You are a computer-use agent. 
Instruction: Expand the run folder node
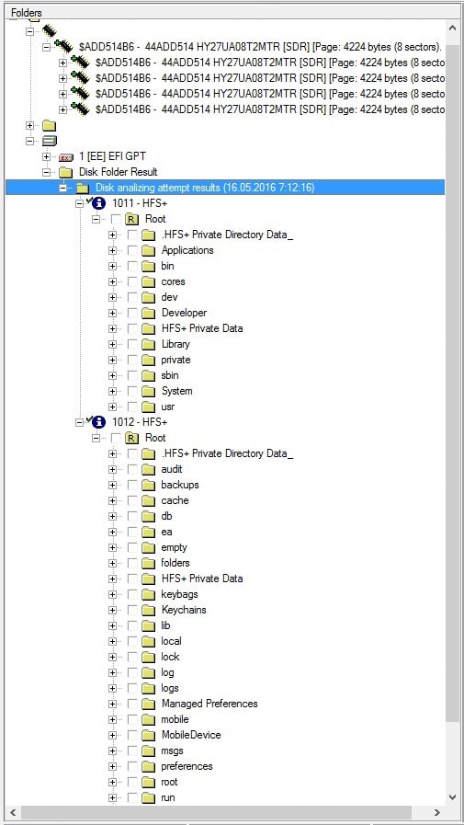pos(112,797)
